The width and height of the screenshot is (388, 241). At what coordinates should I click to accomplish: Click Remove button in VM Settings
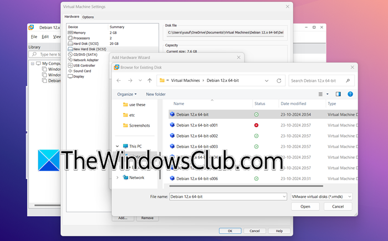[x=147, y=218]
